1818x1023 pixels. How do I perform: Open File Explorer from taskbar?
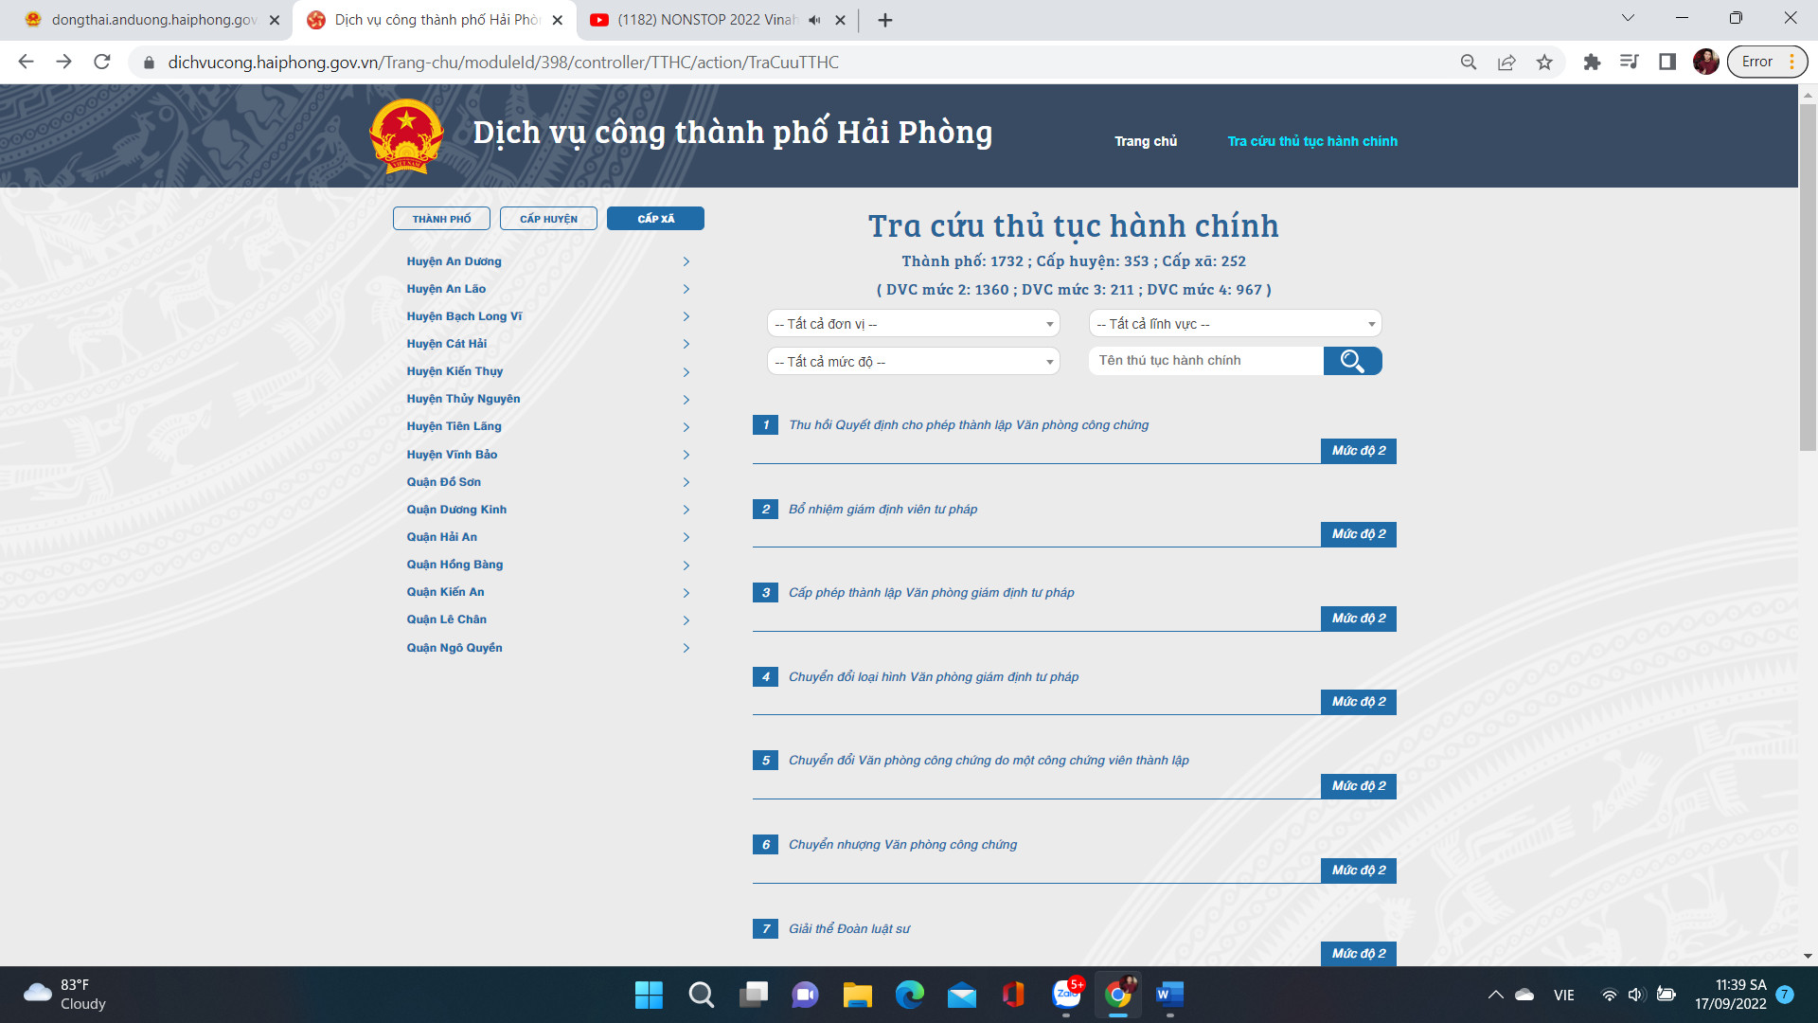pyautogui.click(x=857, y=995)
